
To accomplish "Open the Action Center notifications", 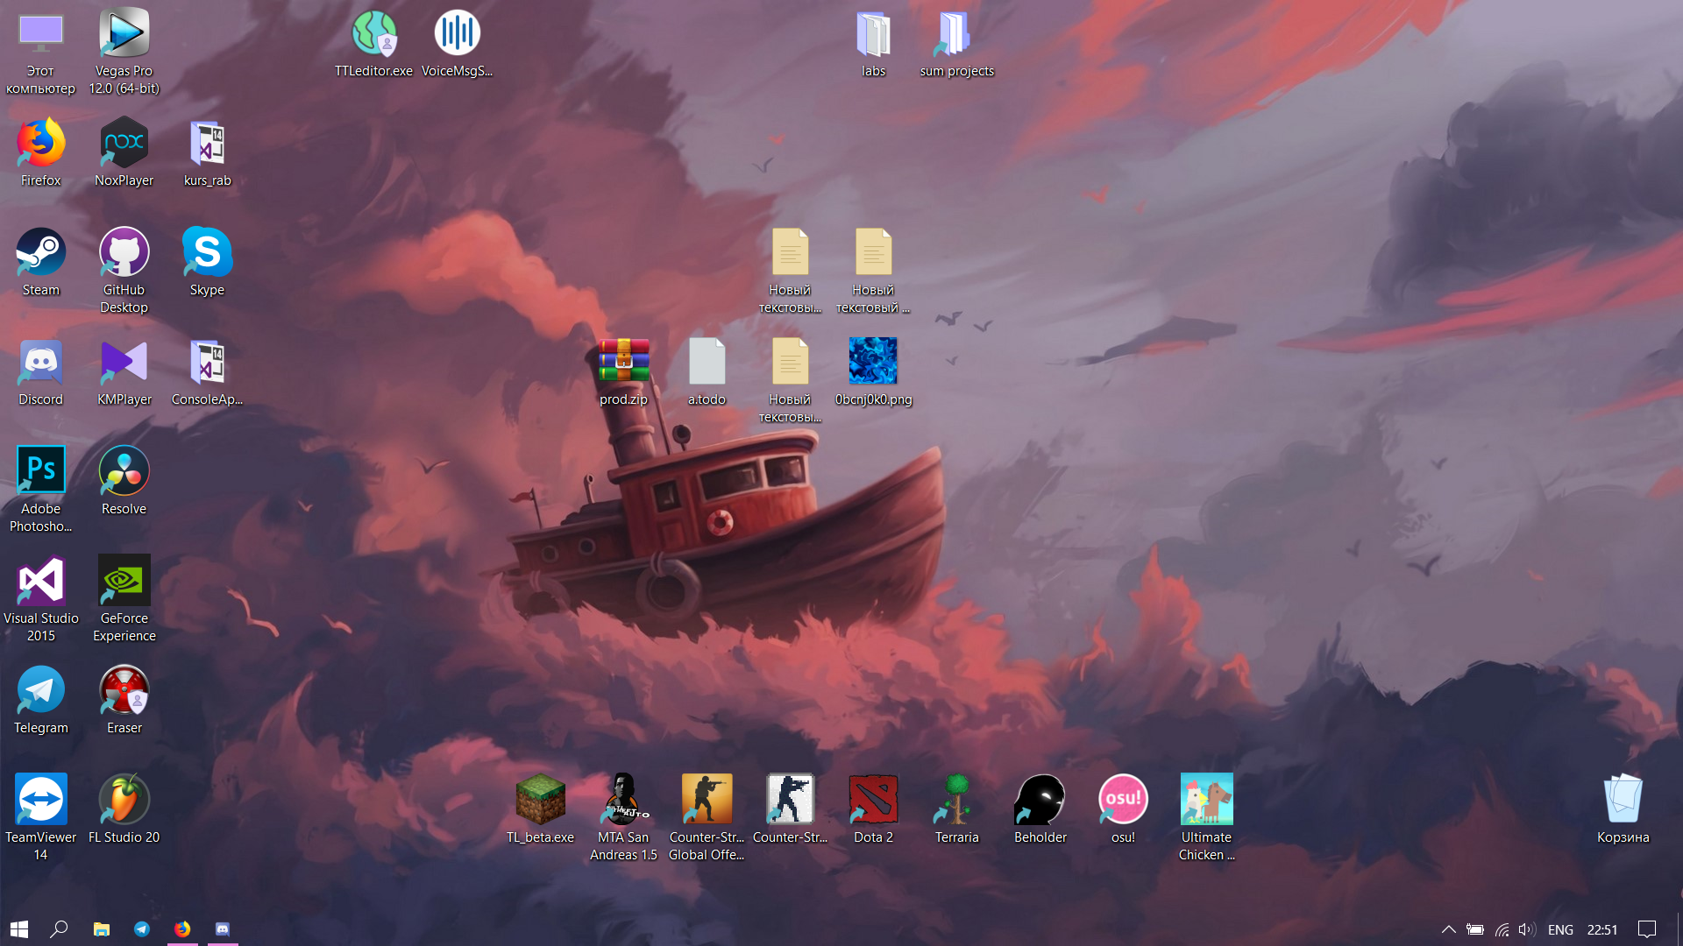I will [1647, 929].
